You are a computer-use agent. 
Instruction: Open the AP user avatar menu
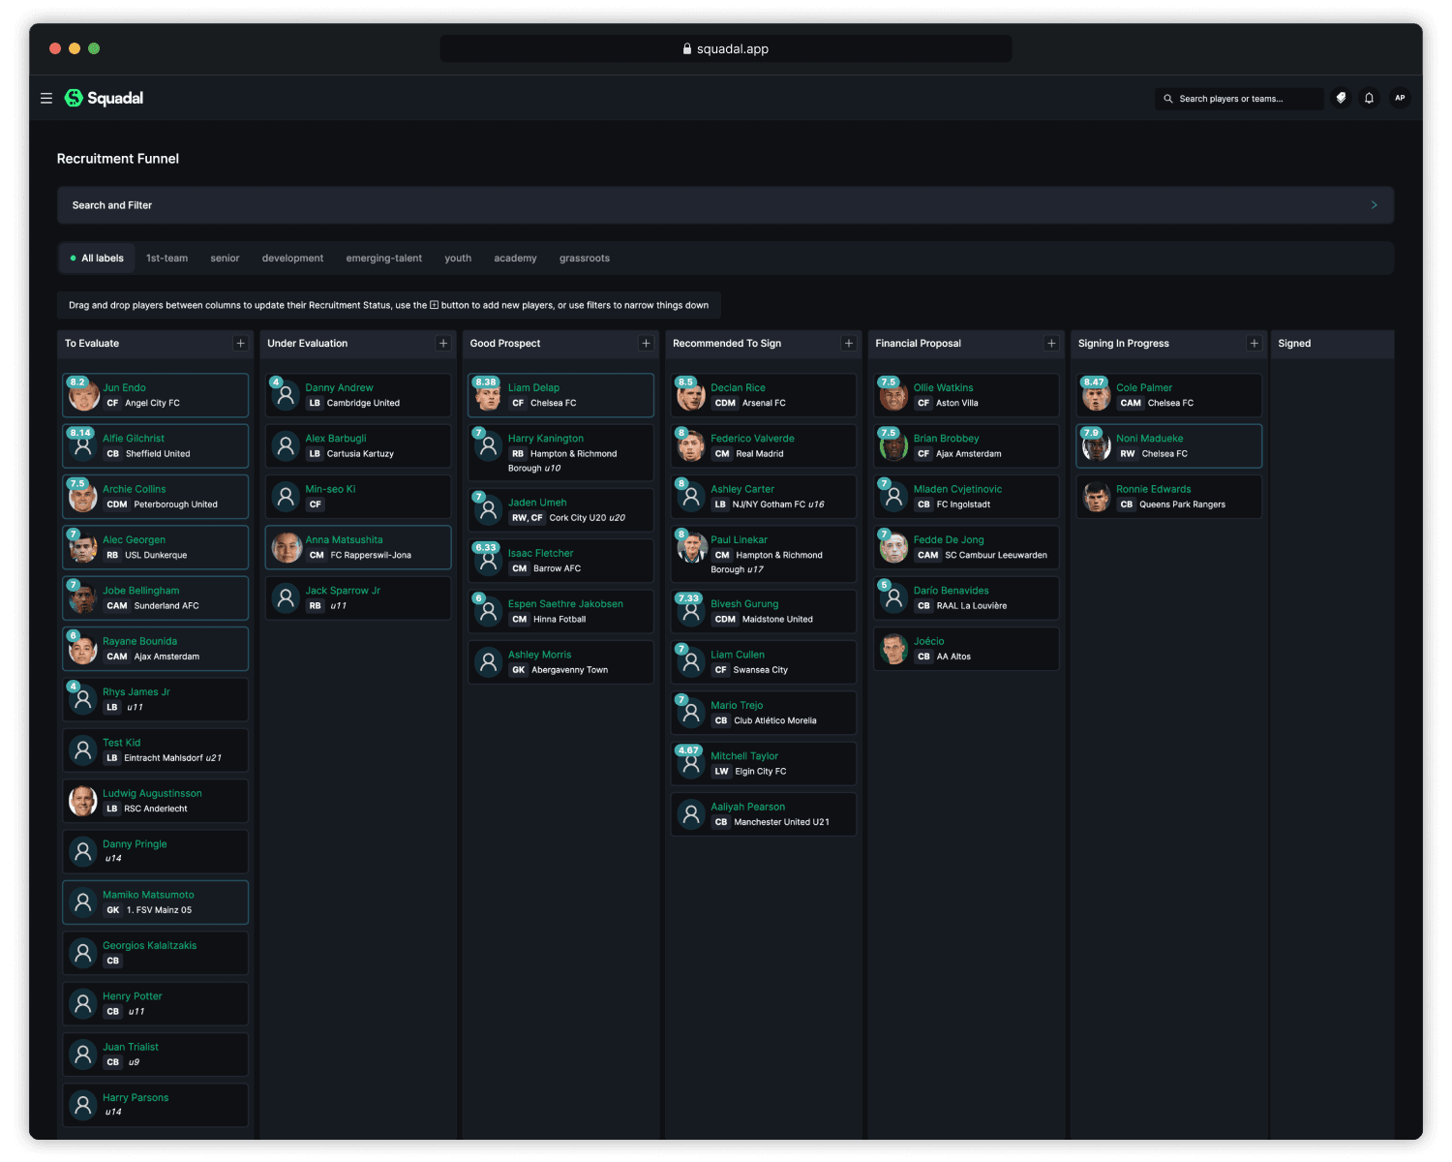click(x=1400, y=98)
